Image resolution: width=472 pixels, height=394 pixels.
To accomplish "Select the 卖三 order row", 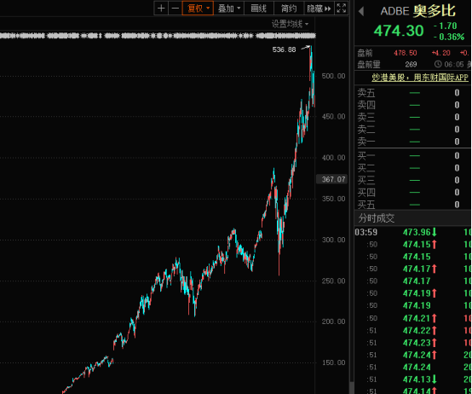I will (412, 117).
